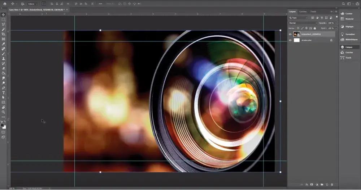Viewport: 361px width, 190px height.
Task: Select the Frame tool
Action: (3, 39)
